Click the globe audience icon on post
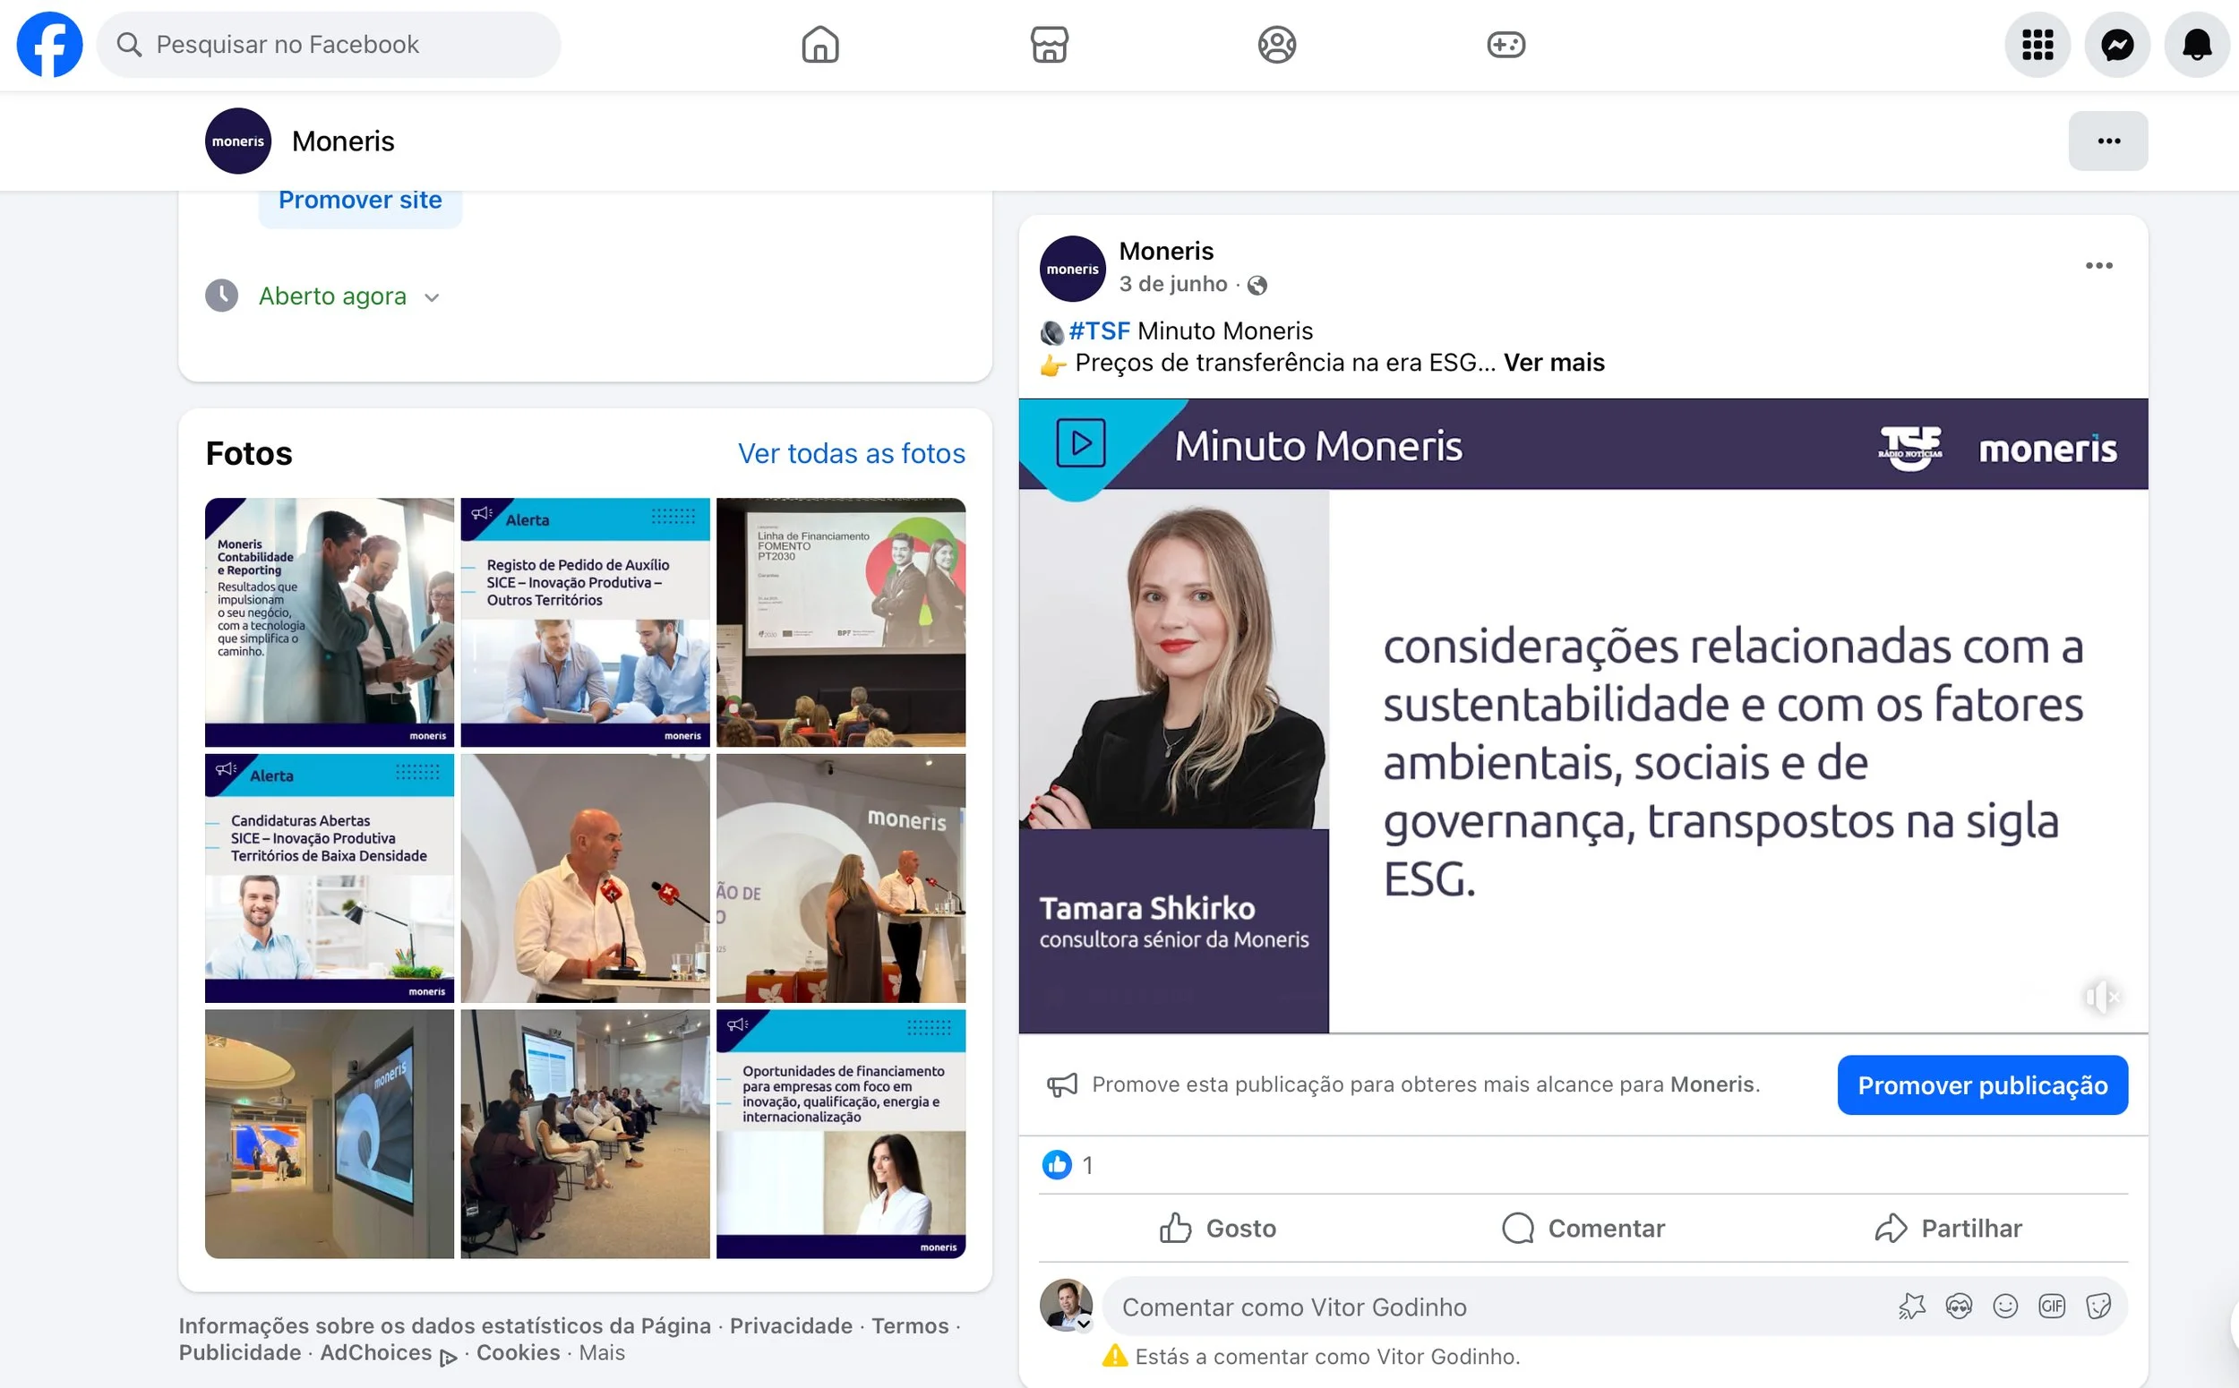This screenshot has width=2239, height=1388. (1257, 286)
